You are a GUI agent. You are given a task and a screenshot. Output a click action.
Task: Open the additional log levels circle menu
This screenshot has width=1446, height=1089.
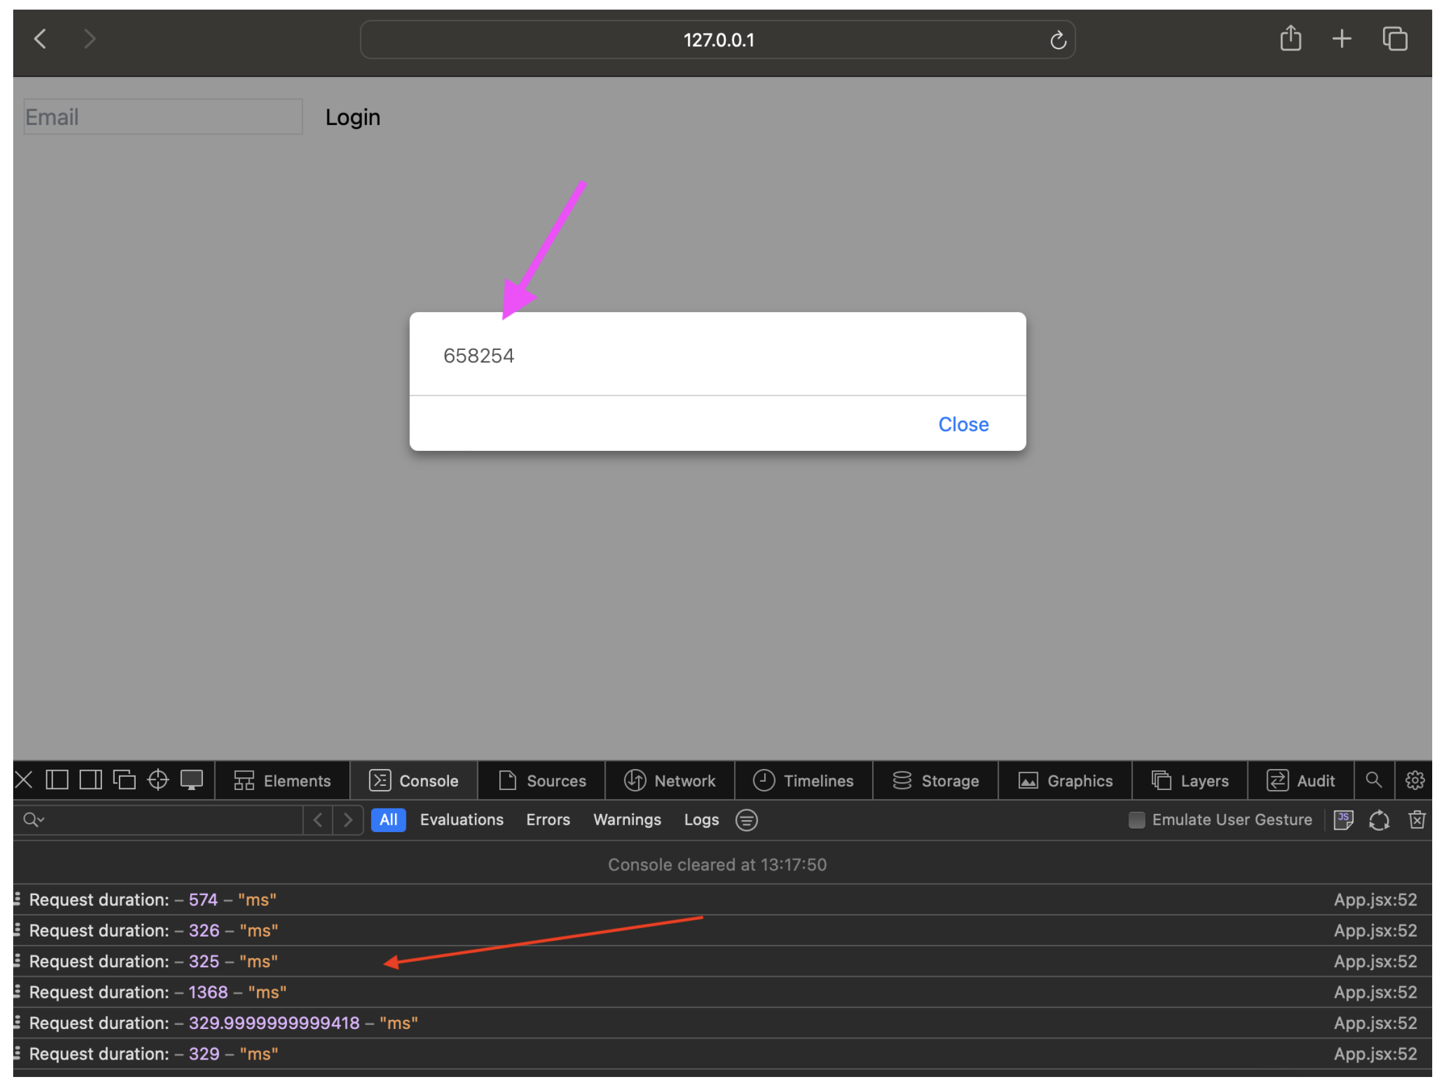click(747, 820)
